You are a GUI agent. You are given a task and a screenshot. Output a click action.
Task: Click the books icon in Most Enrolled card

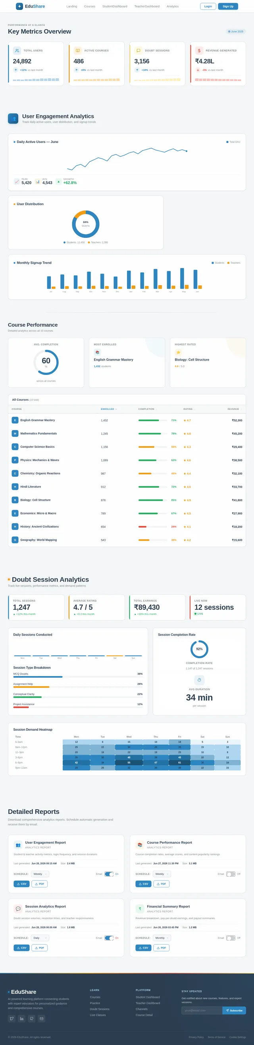(x=97, y=352)
